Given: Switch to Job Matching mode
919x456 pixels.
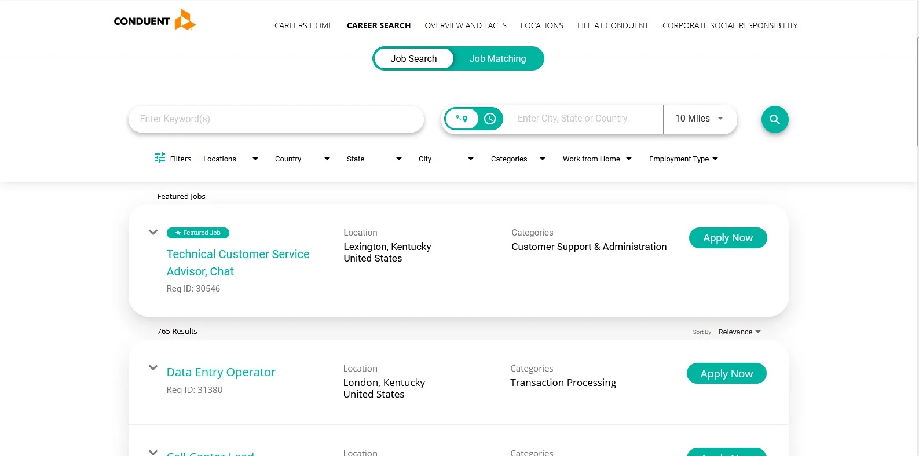Looking at the screenshot, I should pos(498,58).
